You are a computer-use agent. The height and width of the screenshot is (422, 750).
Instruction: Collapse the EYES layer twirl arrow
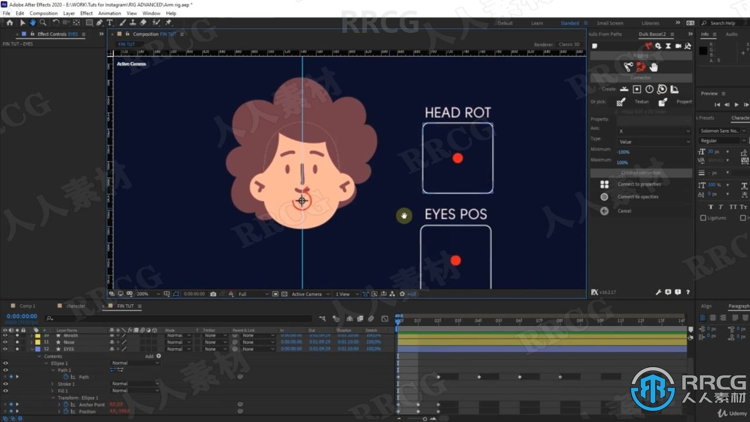click(x=32, y=349)
